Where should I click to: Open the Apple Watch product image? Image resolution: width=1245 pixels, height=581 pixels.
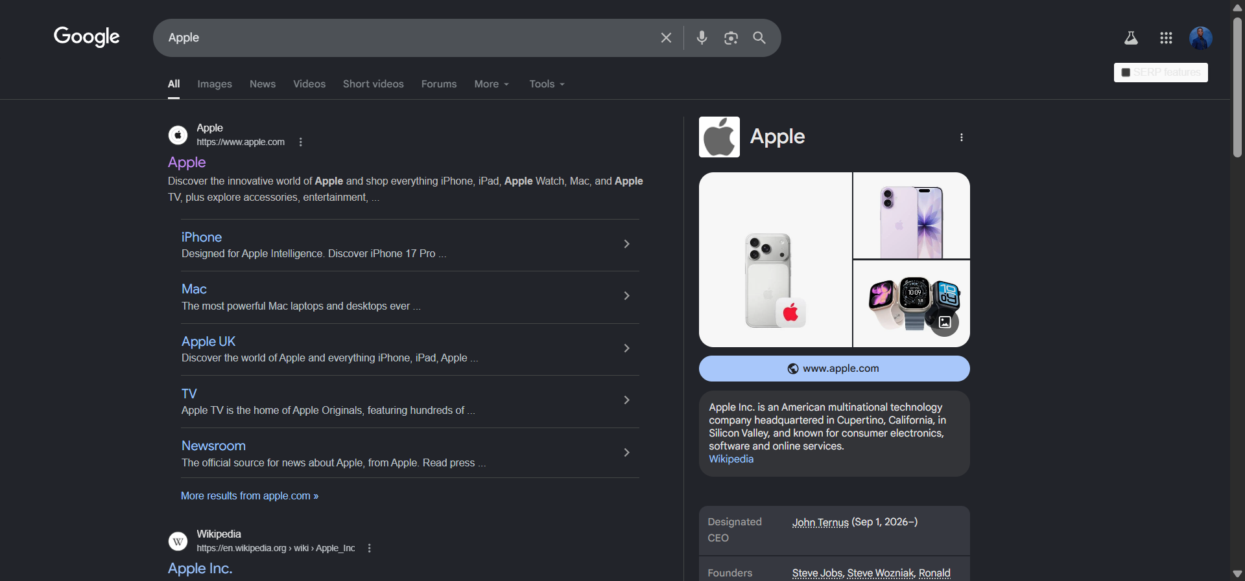coord(912,304)
